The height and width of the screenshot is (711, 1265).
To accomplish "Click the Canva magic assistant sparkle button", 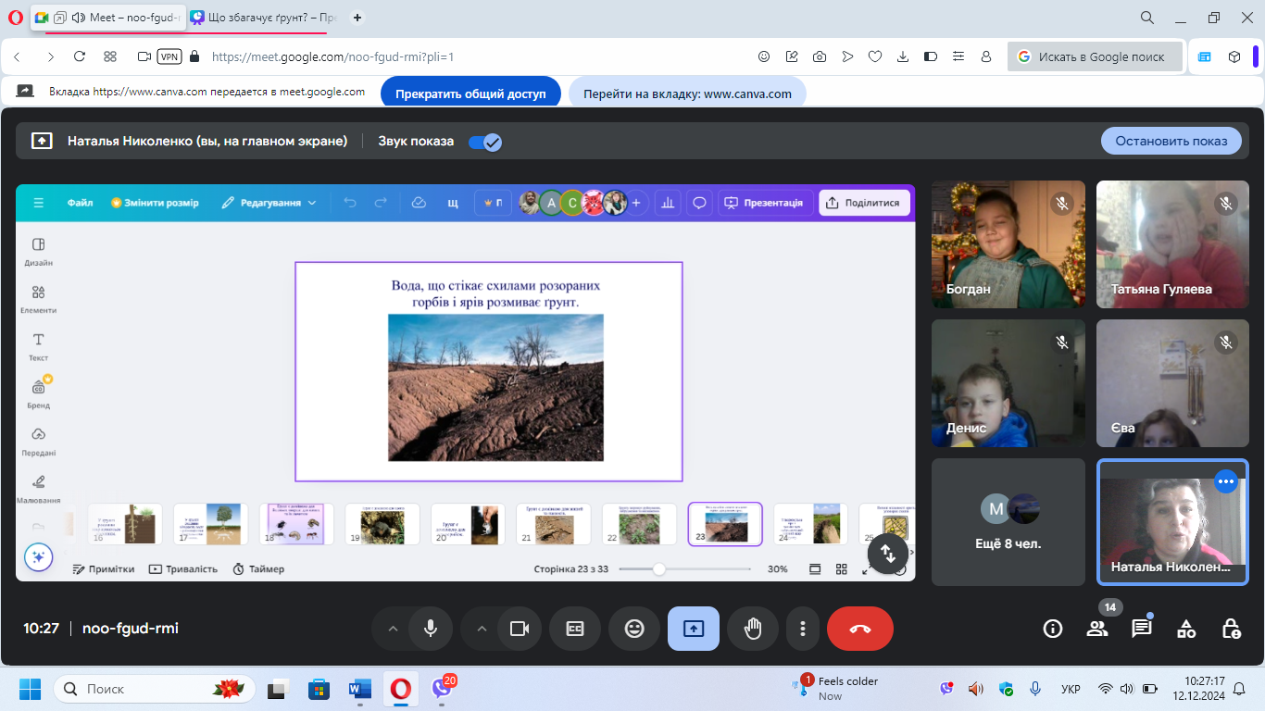I will 38,556.
